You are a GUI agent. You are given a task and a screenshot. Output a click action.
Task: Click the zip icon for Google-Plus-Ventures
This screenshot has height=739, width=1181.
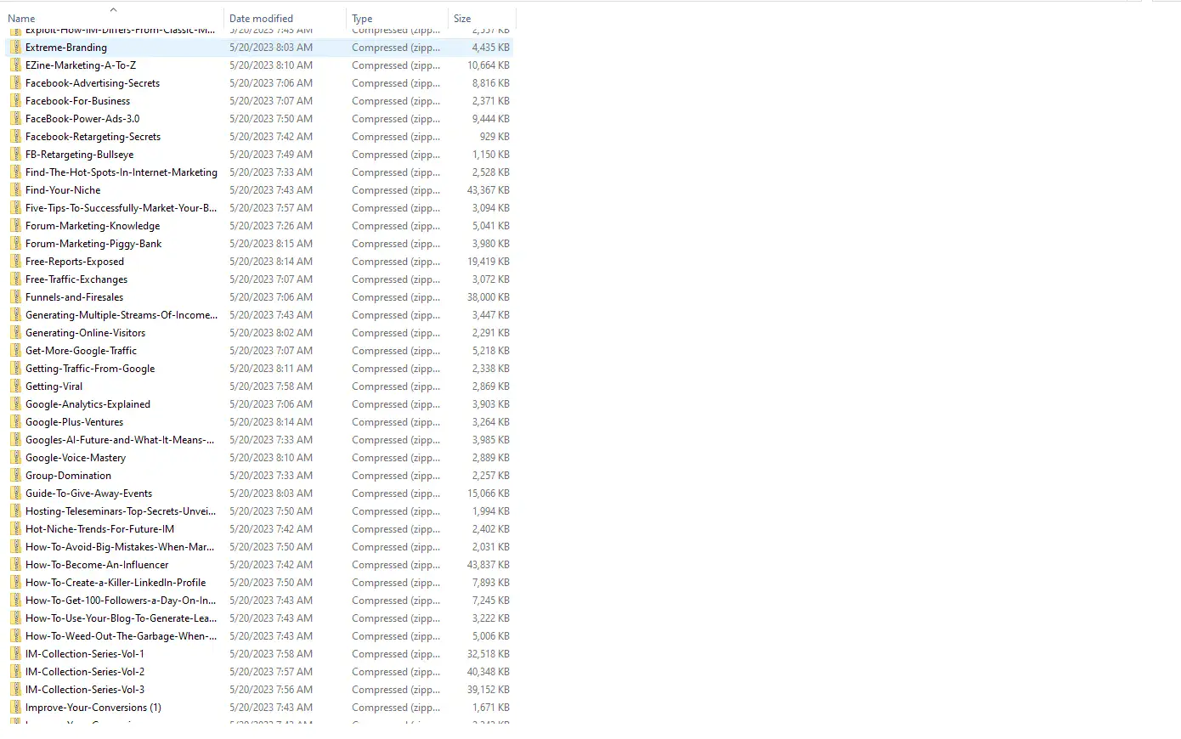click(15, 422)
